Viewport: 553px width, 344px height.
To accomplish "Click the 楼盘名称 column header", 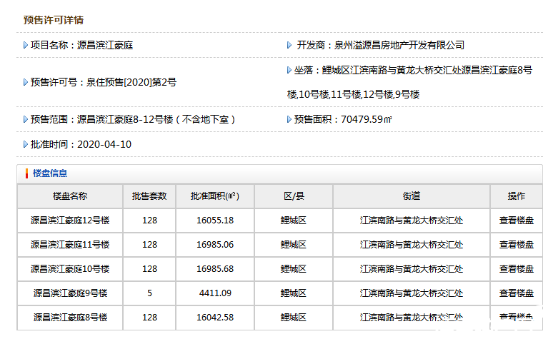I will coord(70,196).
